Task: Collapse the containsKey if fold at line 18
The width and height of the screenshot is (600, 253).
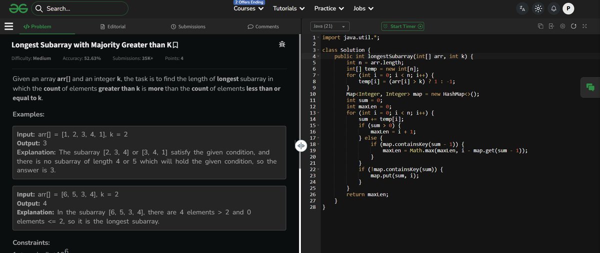Action: tap(318, 144)
